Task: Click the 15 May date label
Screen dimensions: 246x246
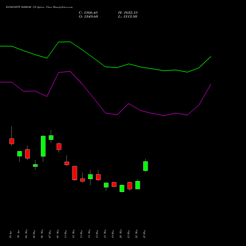Action: click(97, 234)
